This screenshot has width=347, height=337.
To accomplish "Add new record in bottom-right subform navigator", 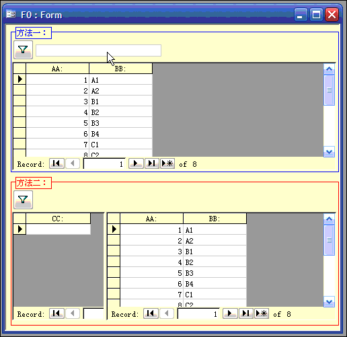I will pyautogui.click(x=262, y=313).
